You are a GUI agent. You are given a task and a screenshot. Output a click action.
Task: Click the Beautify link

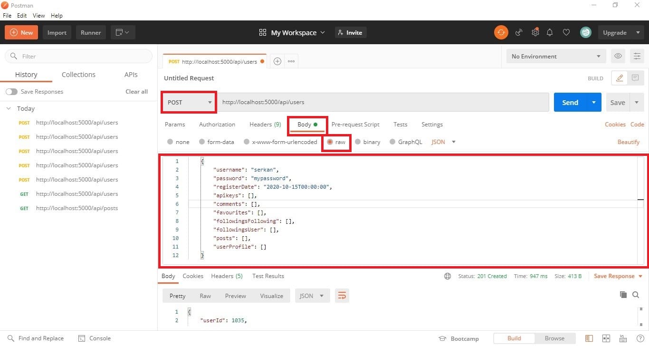point(628,142)
